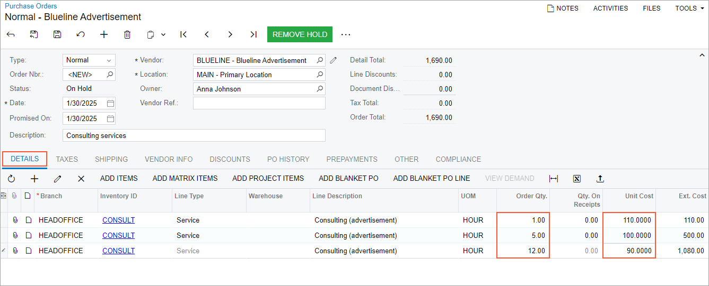The height and width of the screenshot is (286, 709).
Task: Edit vendor with pencil icon
Action: click(x=333, y=60)
